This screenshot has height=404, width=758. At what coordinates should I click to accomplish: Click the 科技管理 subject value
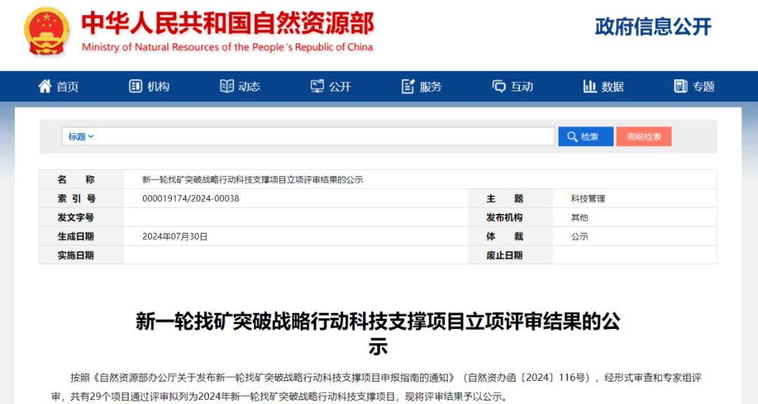(588, 198)
